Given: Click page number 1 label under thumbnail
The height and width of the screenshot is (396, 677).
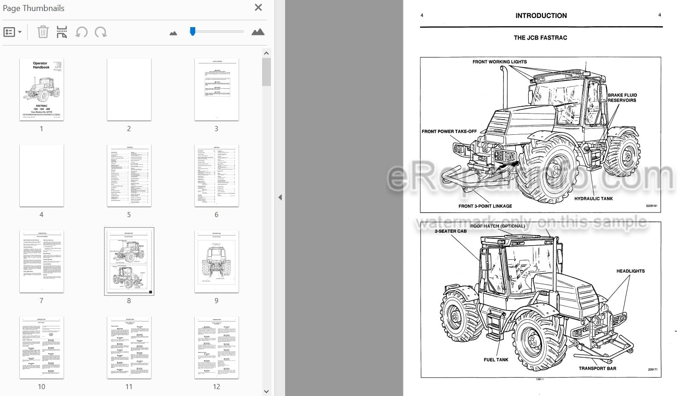Looking at the screenshot, I should click(x=41, y=129).
